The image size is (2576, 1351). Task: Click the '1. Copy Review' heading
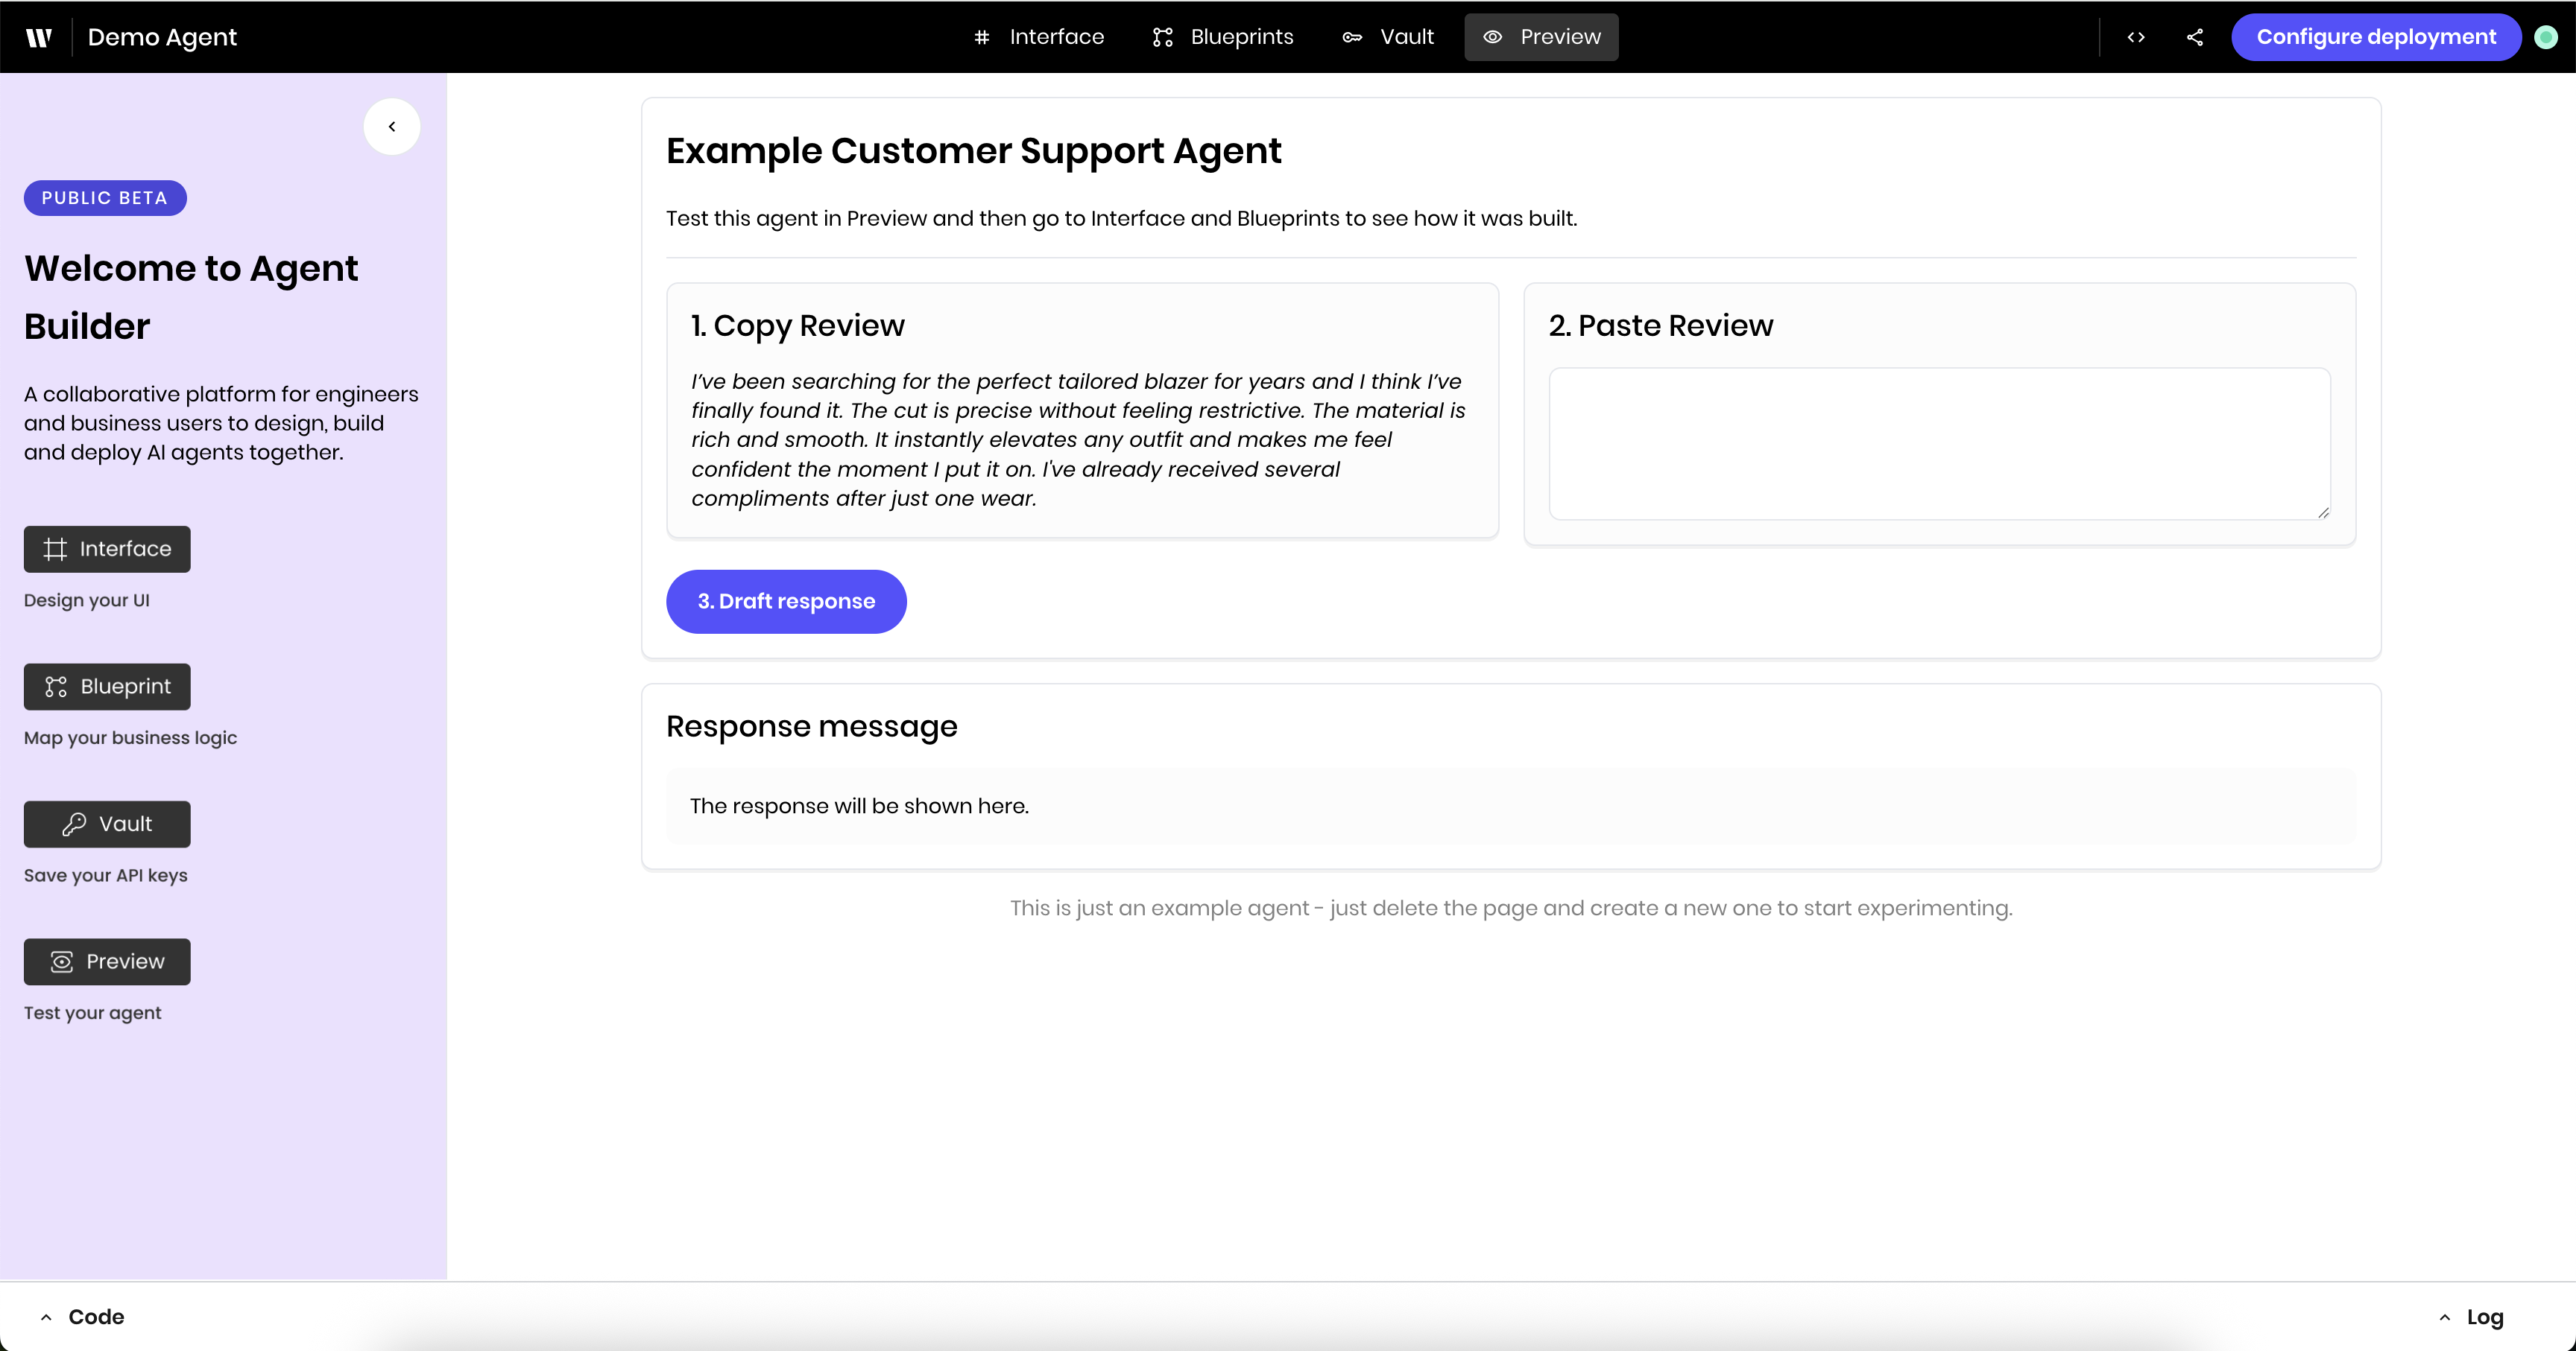[x=797, y=325]
